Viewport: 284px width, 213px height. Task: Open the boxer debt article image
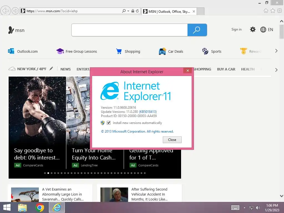click(37, 110)
